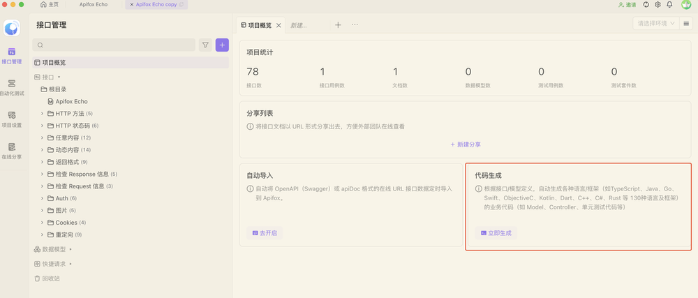This screenshot has width=698, height=298.
Task: Click the purple plus add button
Action: click(x=222, y=45)
